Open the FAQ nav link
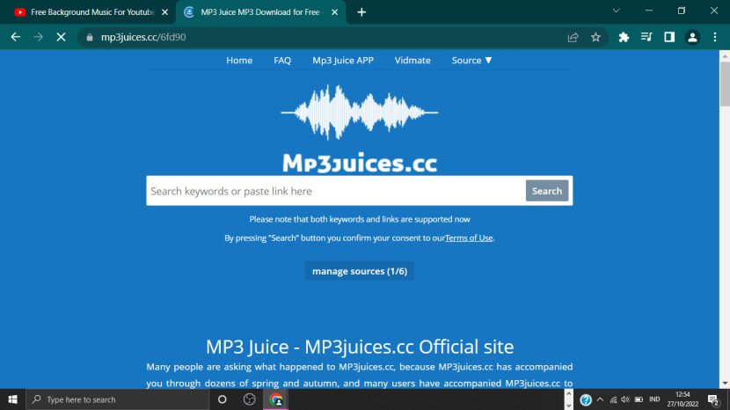Image resolution: width=730 pixels, height=410 pixels. pos(282,60)
